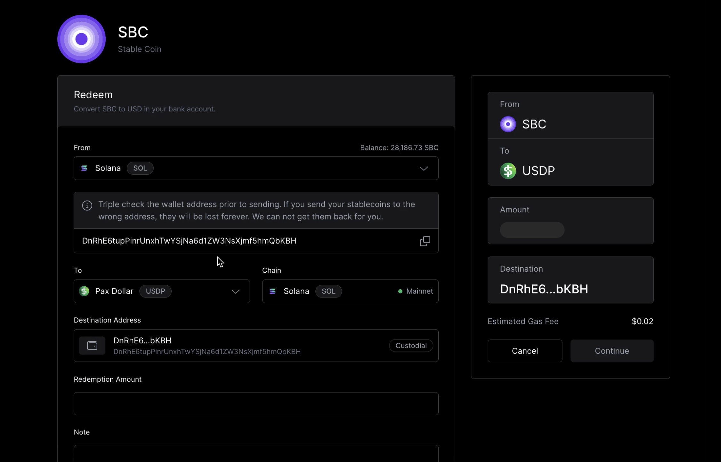Click the wallet icon beside the destination address
The height and width of the screenshot is (462, 721).
92,346
